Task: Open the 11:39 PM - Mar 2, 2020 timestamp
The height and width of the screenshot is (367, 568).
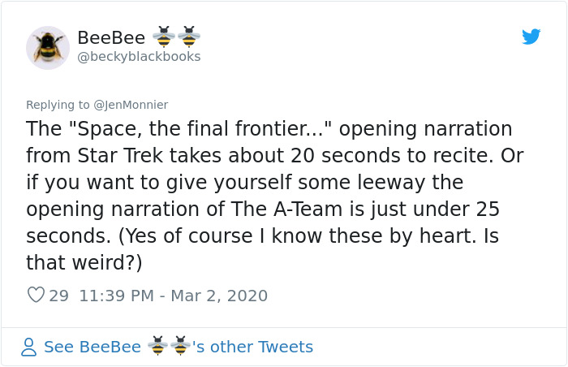Action: 173,296
